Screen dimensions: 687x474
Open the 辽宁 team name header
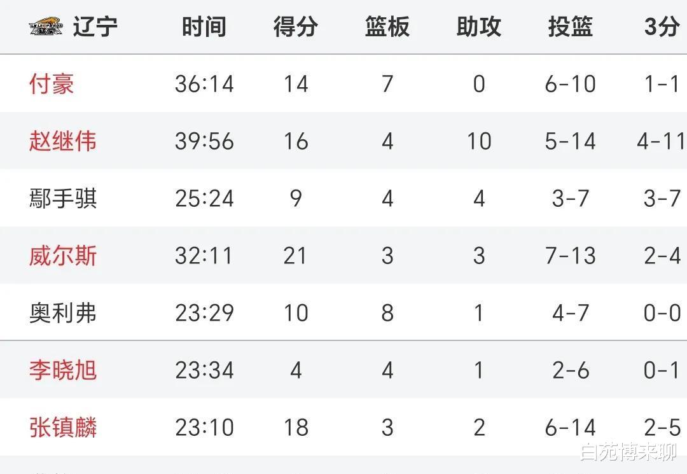95,27
